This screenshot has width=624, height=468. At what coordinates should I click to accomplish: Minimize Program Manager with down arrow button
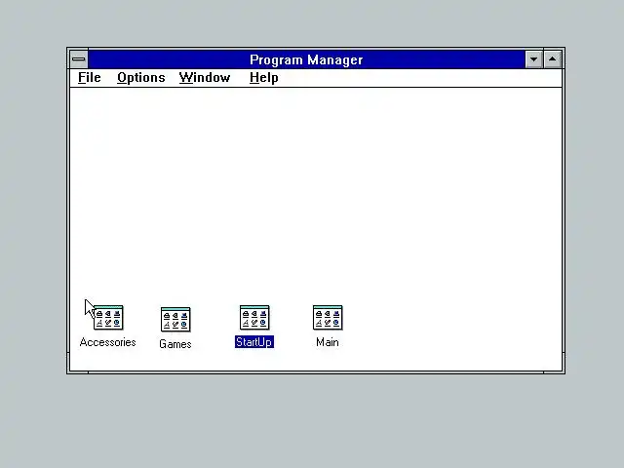coord(533,59)
